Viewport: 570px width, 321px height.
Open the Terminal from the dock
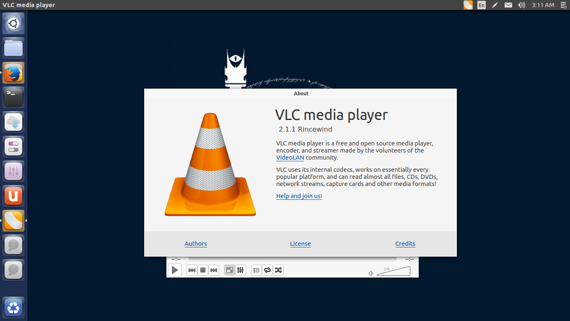click(x=13, y=97)
